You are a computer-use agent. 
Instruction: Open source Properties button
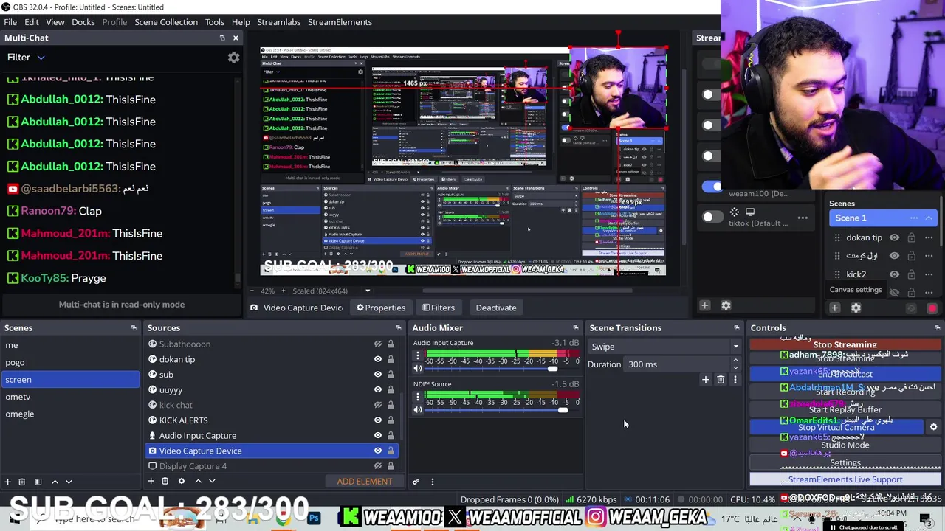(381, 308)
